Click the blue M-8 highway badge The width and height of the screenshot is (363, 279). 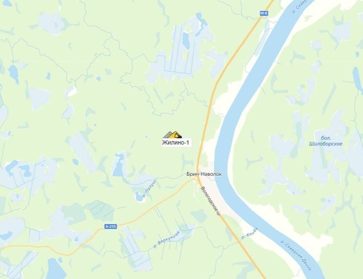coord(264,13)
